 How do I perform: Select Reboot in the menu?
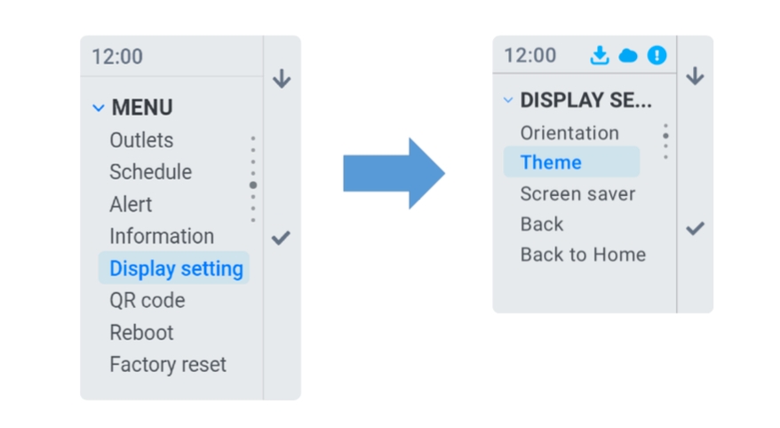(x=141, y=332)
